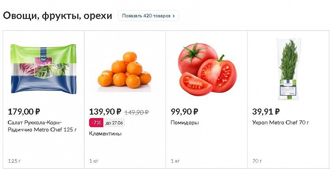Click the arugula salad package image

(x=43, y=68)
